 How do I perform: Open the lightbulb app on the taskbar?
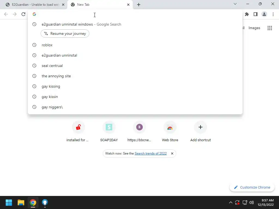click(x=45, y=202)
